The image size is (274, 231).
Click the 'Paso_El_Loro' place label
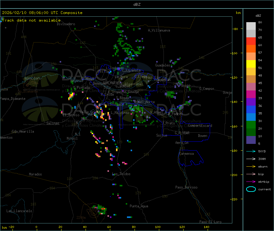coord(210,222)
